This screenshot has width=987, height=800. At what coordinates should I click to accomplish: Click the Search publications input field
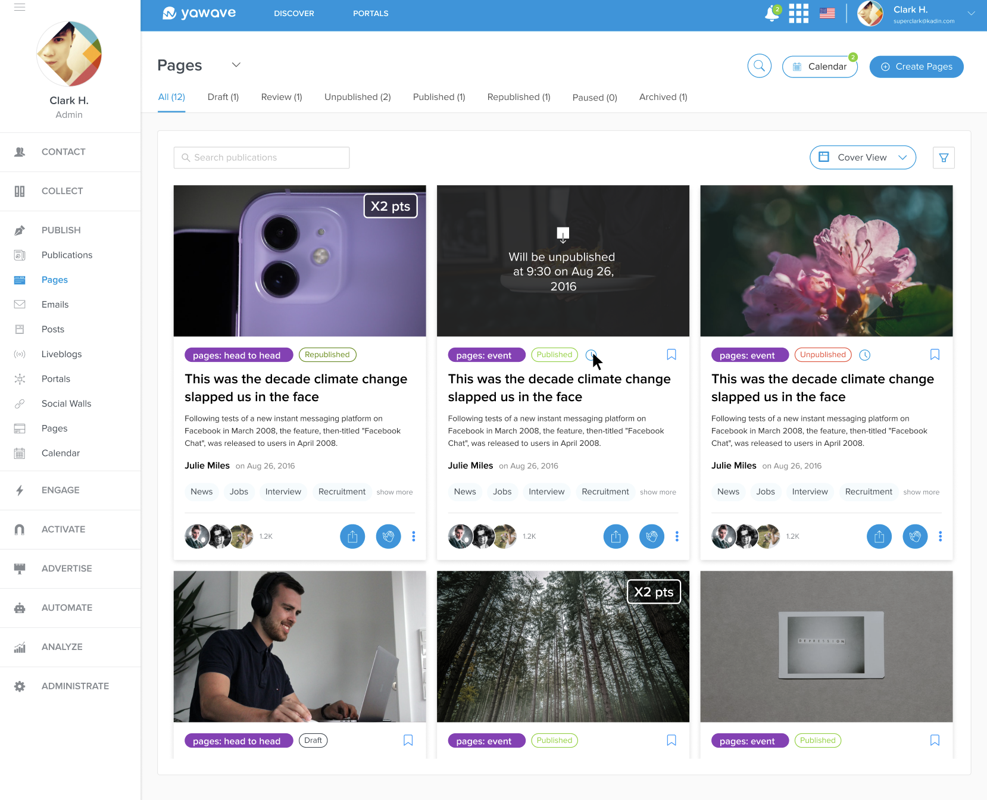(261, 157)
